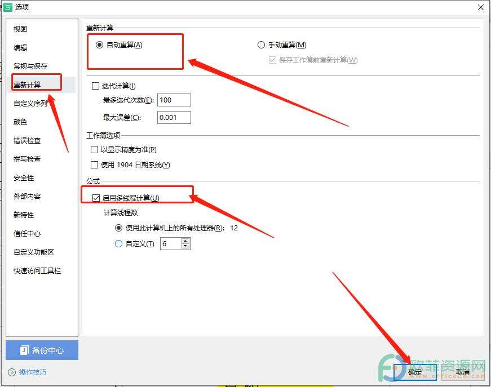Enable 迭代计算 iterative calculation
Screen dimensions: 491x387
coord(95,86)
